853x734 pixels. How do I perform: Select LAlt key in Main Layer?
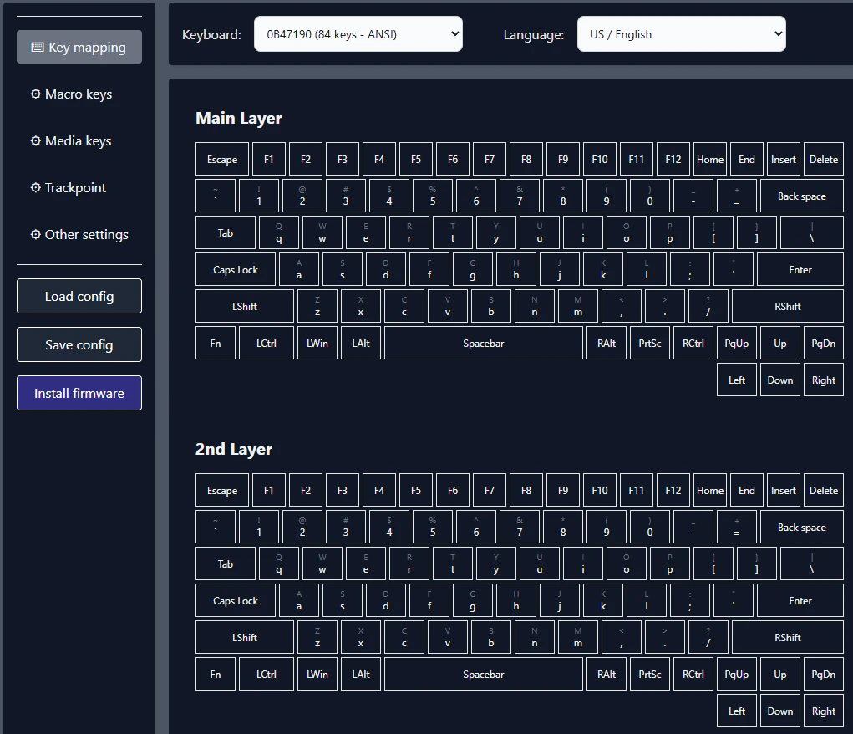click(361, 343)
